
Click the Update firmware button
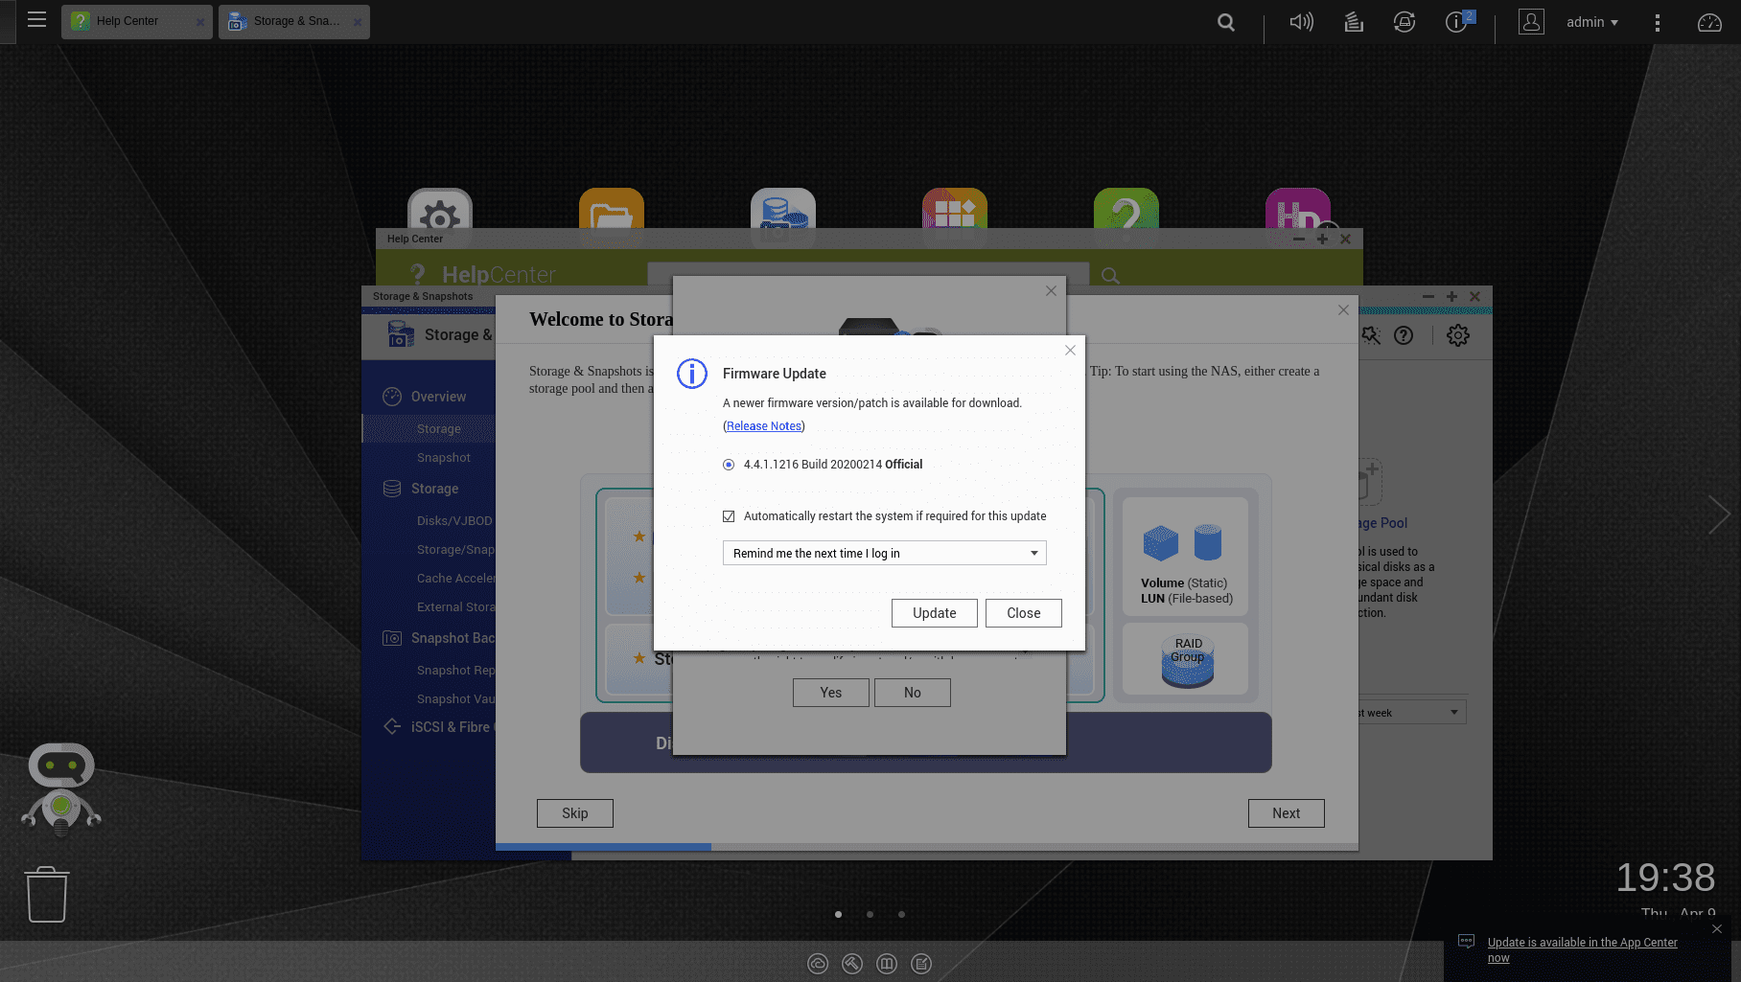[x=934, y=613]
